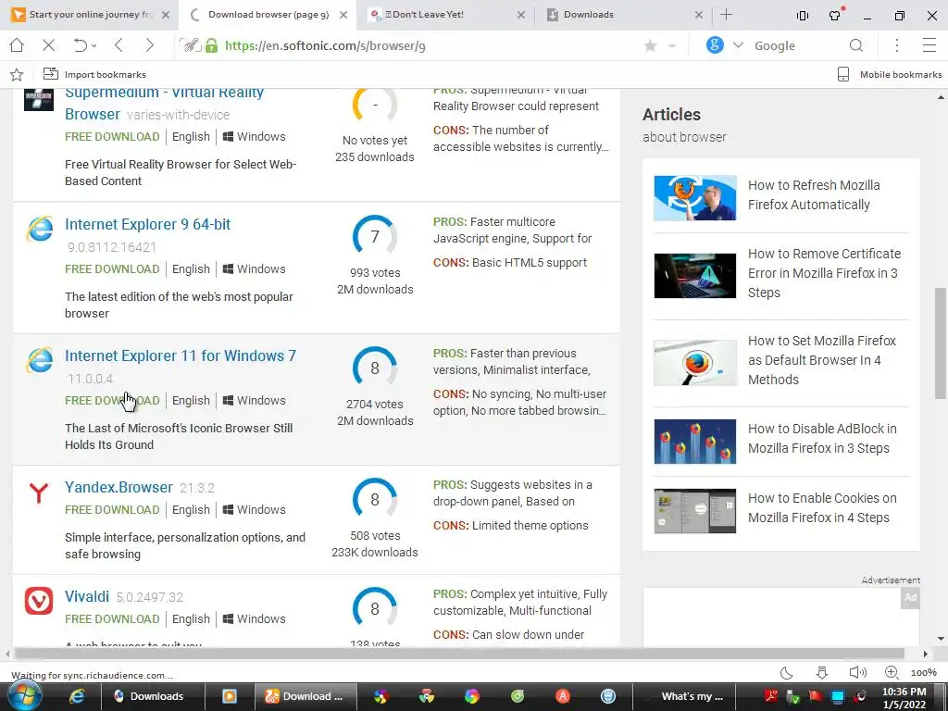This screenshot has height=711, width=948.
Task: Open Internet Explorer from the taskbar
Action: point(76,696)
